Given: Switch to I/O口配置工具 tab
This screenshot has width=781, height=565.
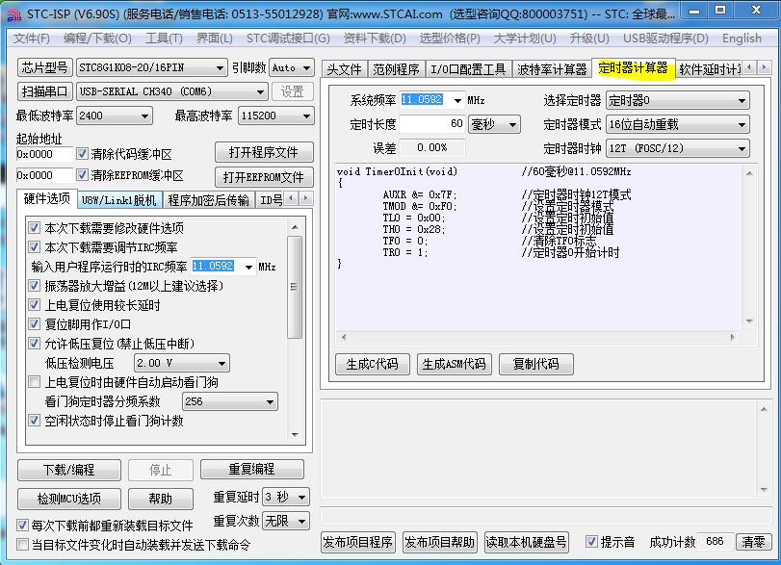Looking at the screenshot, I should coord(468,69).
